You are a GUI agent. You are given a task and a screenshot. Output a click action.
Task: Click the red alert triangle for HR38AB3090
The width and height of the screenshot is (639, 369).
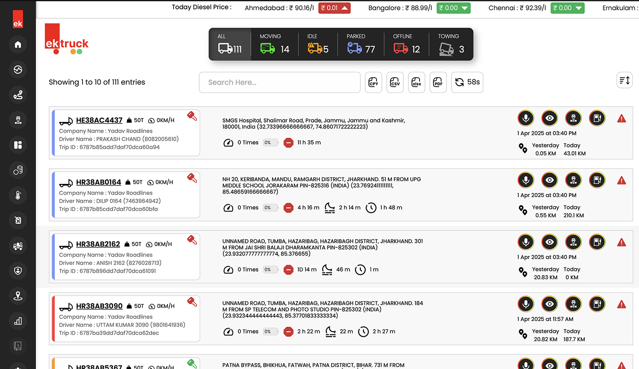621,304
